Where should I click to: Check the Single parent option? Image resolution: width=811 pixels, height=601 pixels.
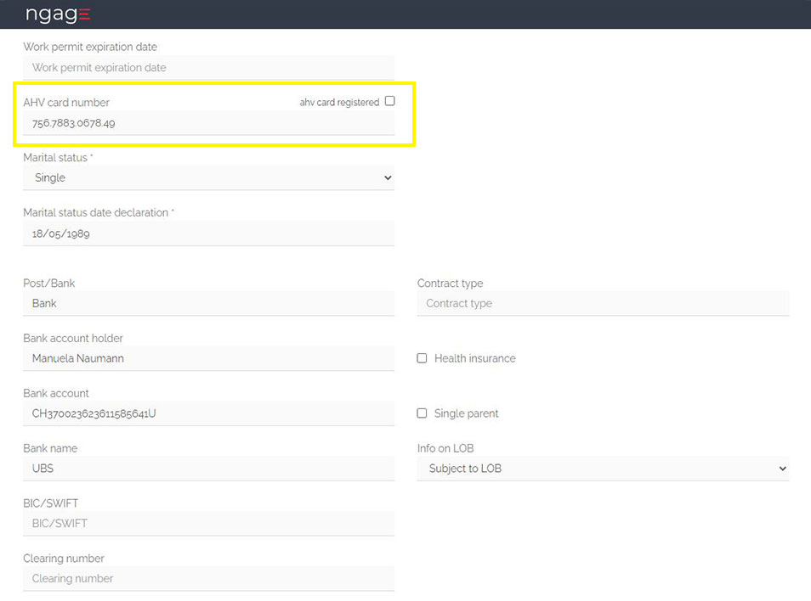(x=422, y=413)
